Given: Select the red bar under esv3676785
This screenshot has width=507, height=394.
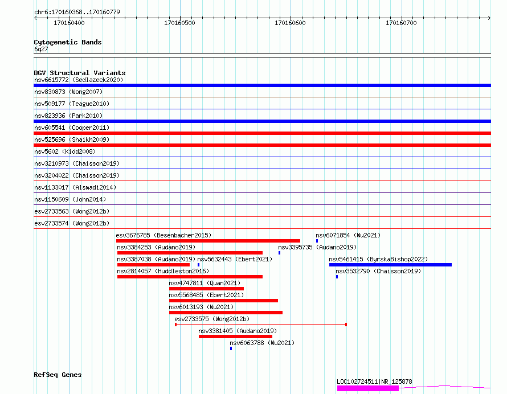Looking at the screenshot, I should (x=208, y=241).
